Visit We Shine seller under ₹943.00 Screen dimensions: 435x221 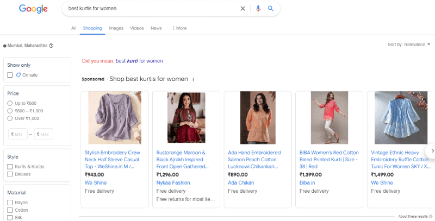click(x=96, y=183)
